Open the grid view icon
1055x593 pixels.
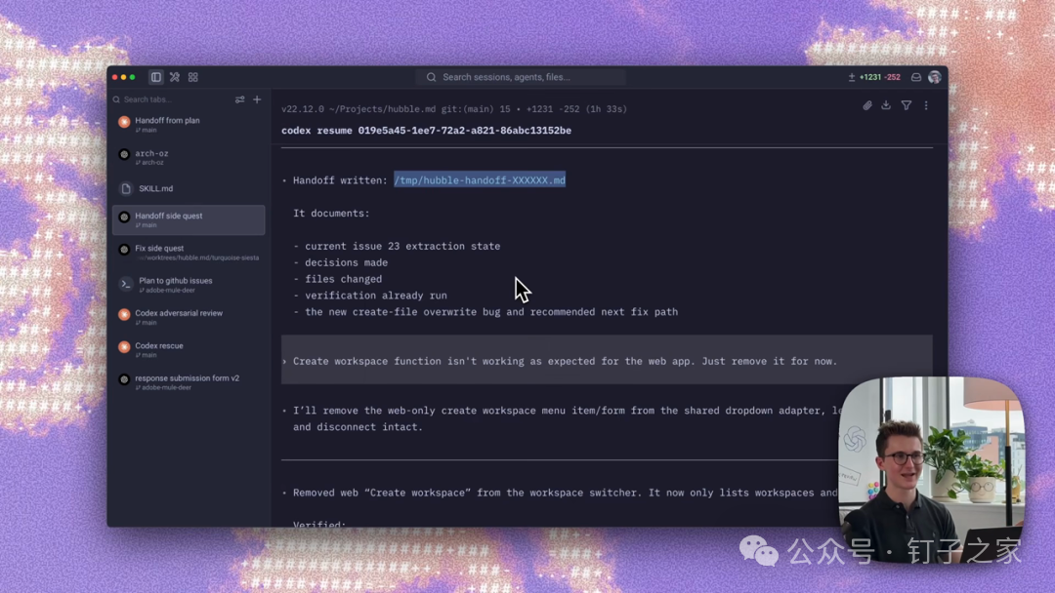pyautogui.click(x=193, y=77)
